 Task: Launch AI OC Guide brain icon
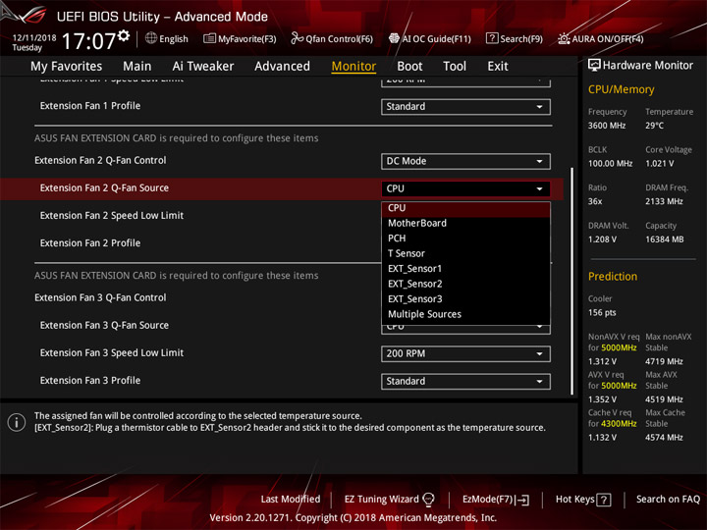pyautogui.click(x=394, y=38)
